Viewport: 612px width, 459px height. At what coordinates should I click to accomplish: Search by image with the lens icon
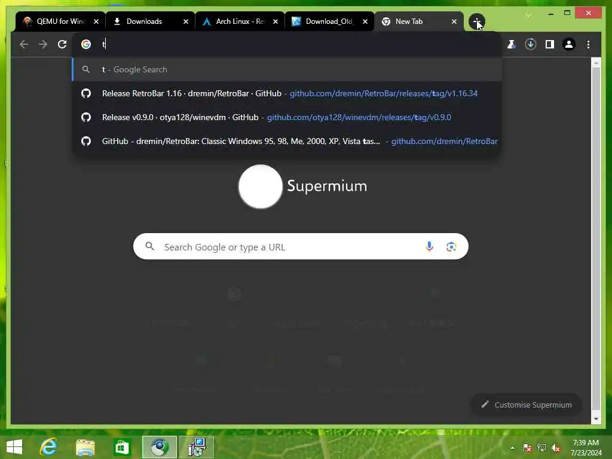[x=451, y=247]
